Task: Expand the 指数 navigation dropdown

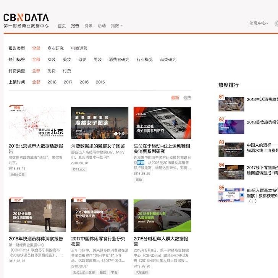Action: click(x=117, y=26)
